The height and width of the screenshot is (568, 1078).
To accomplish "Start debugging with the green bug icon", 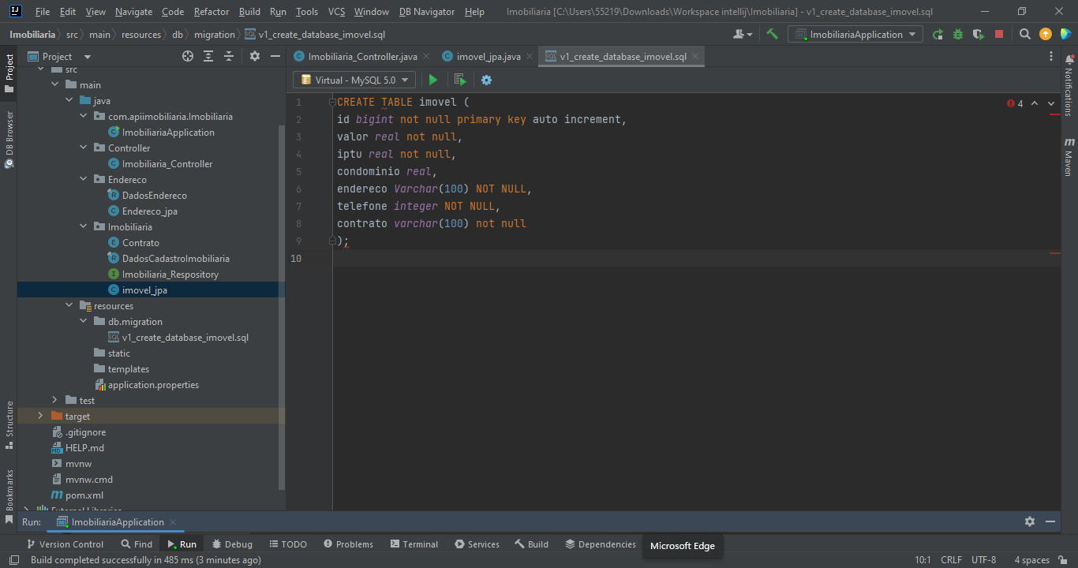I will 958,34.
